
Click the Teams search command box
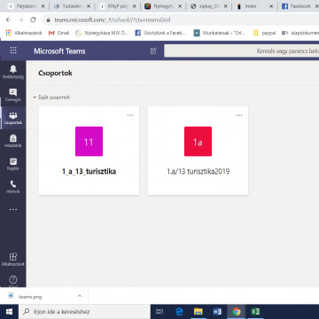click(x=241, y=51)
